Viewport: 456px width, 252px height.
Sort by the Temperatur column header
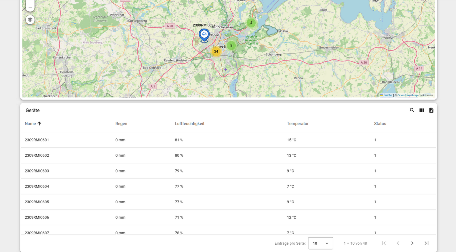(x=297, y=124)
